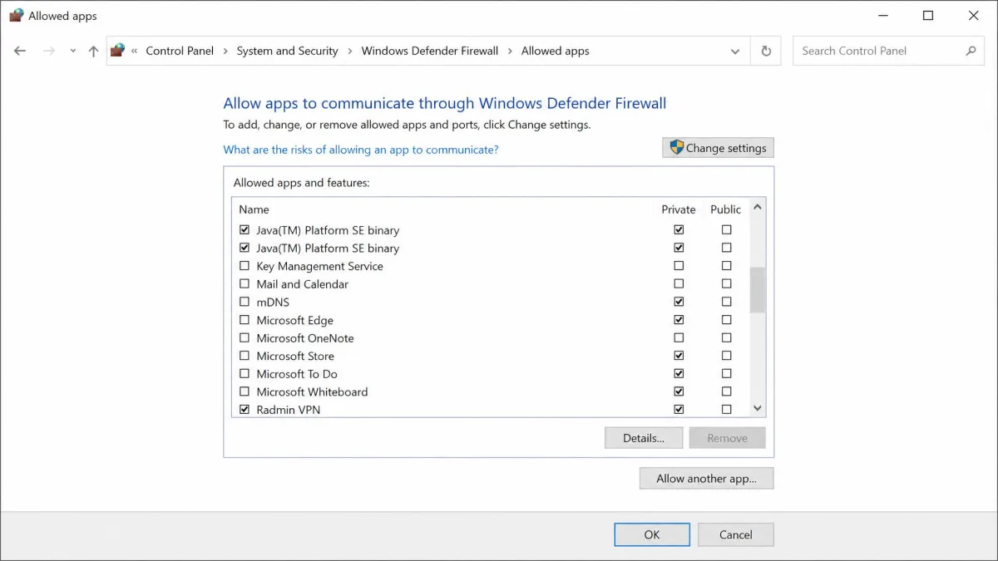Viewport: 998px width, 561px height.
Task: Click the Allowed apps breadcrumb
Action: click(x=555, y=51)
